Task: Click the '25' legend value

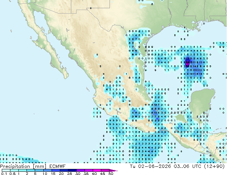Action: (69, 174)
